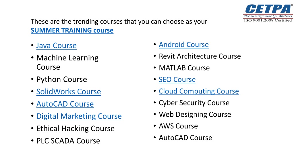The height and width of the screenshot is (165, 294).
Task: Open the Java Course link
Action: tap(57, 46)
